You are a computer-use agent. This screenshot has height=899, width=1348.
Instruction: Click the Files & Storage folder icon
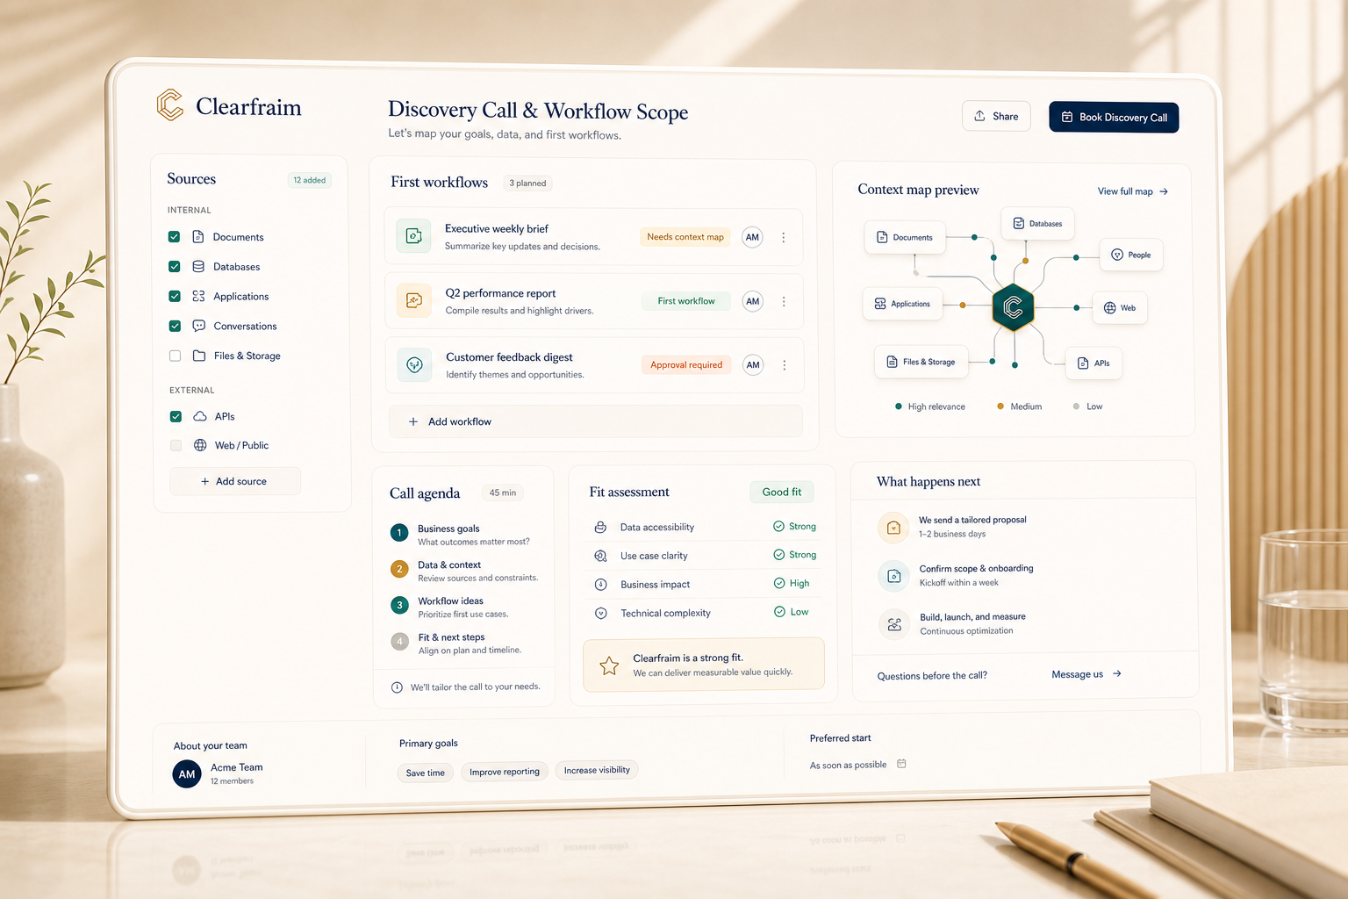(199, 356)
